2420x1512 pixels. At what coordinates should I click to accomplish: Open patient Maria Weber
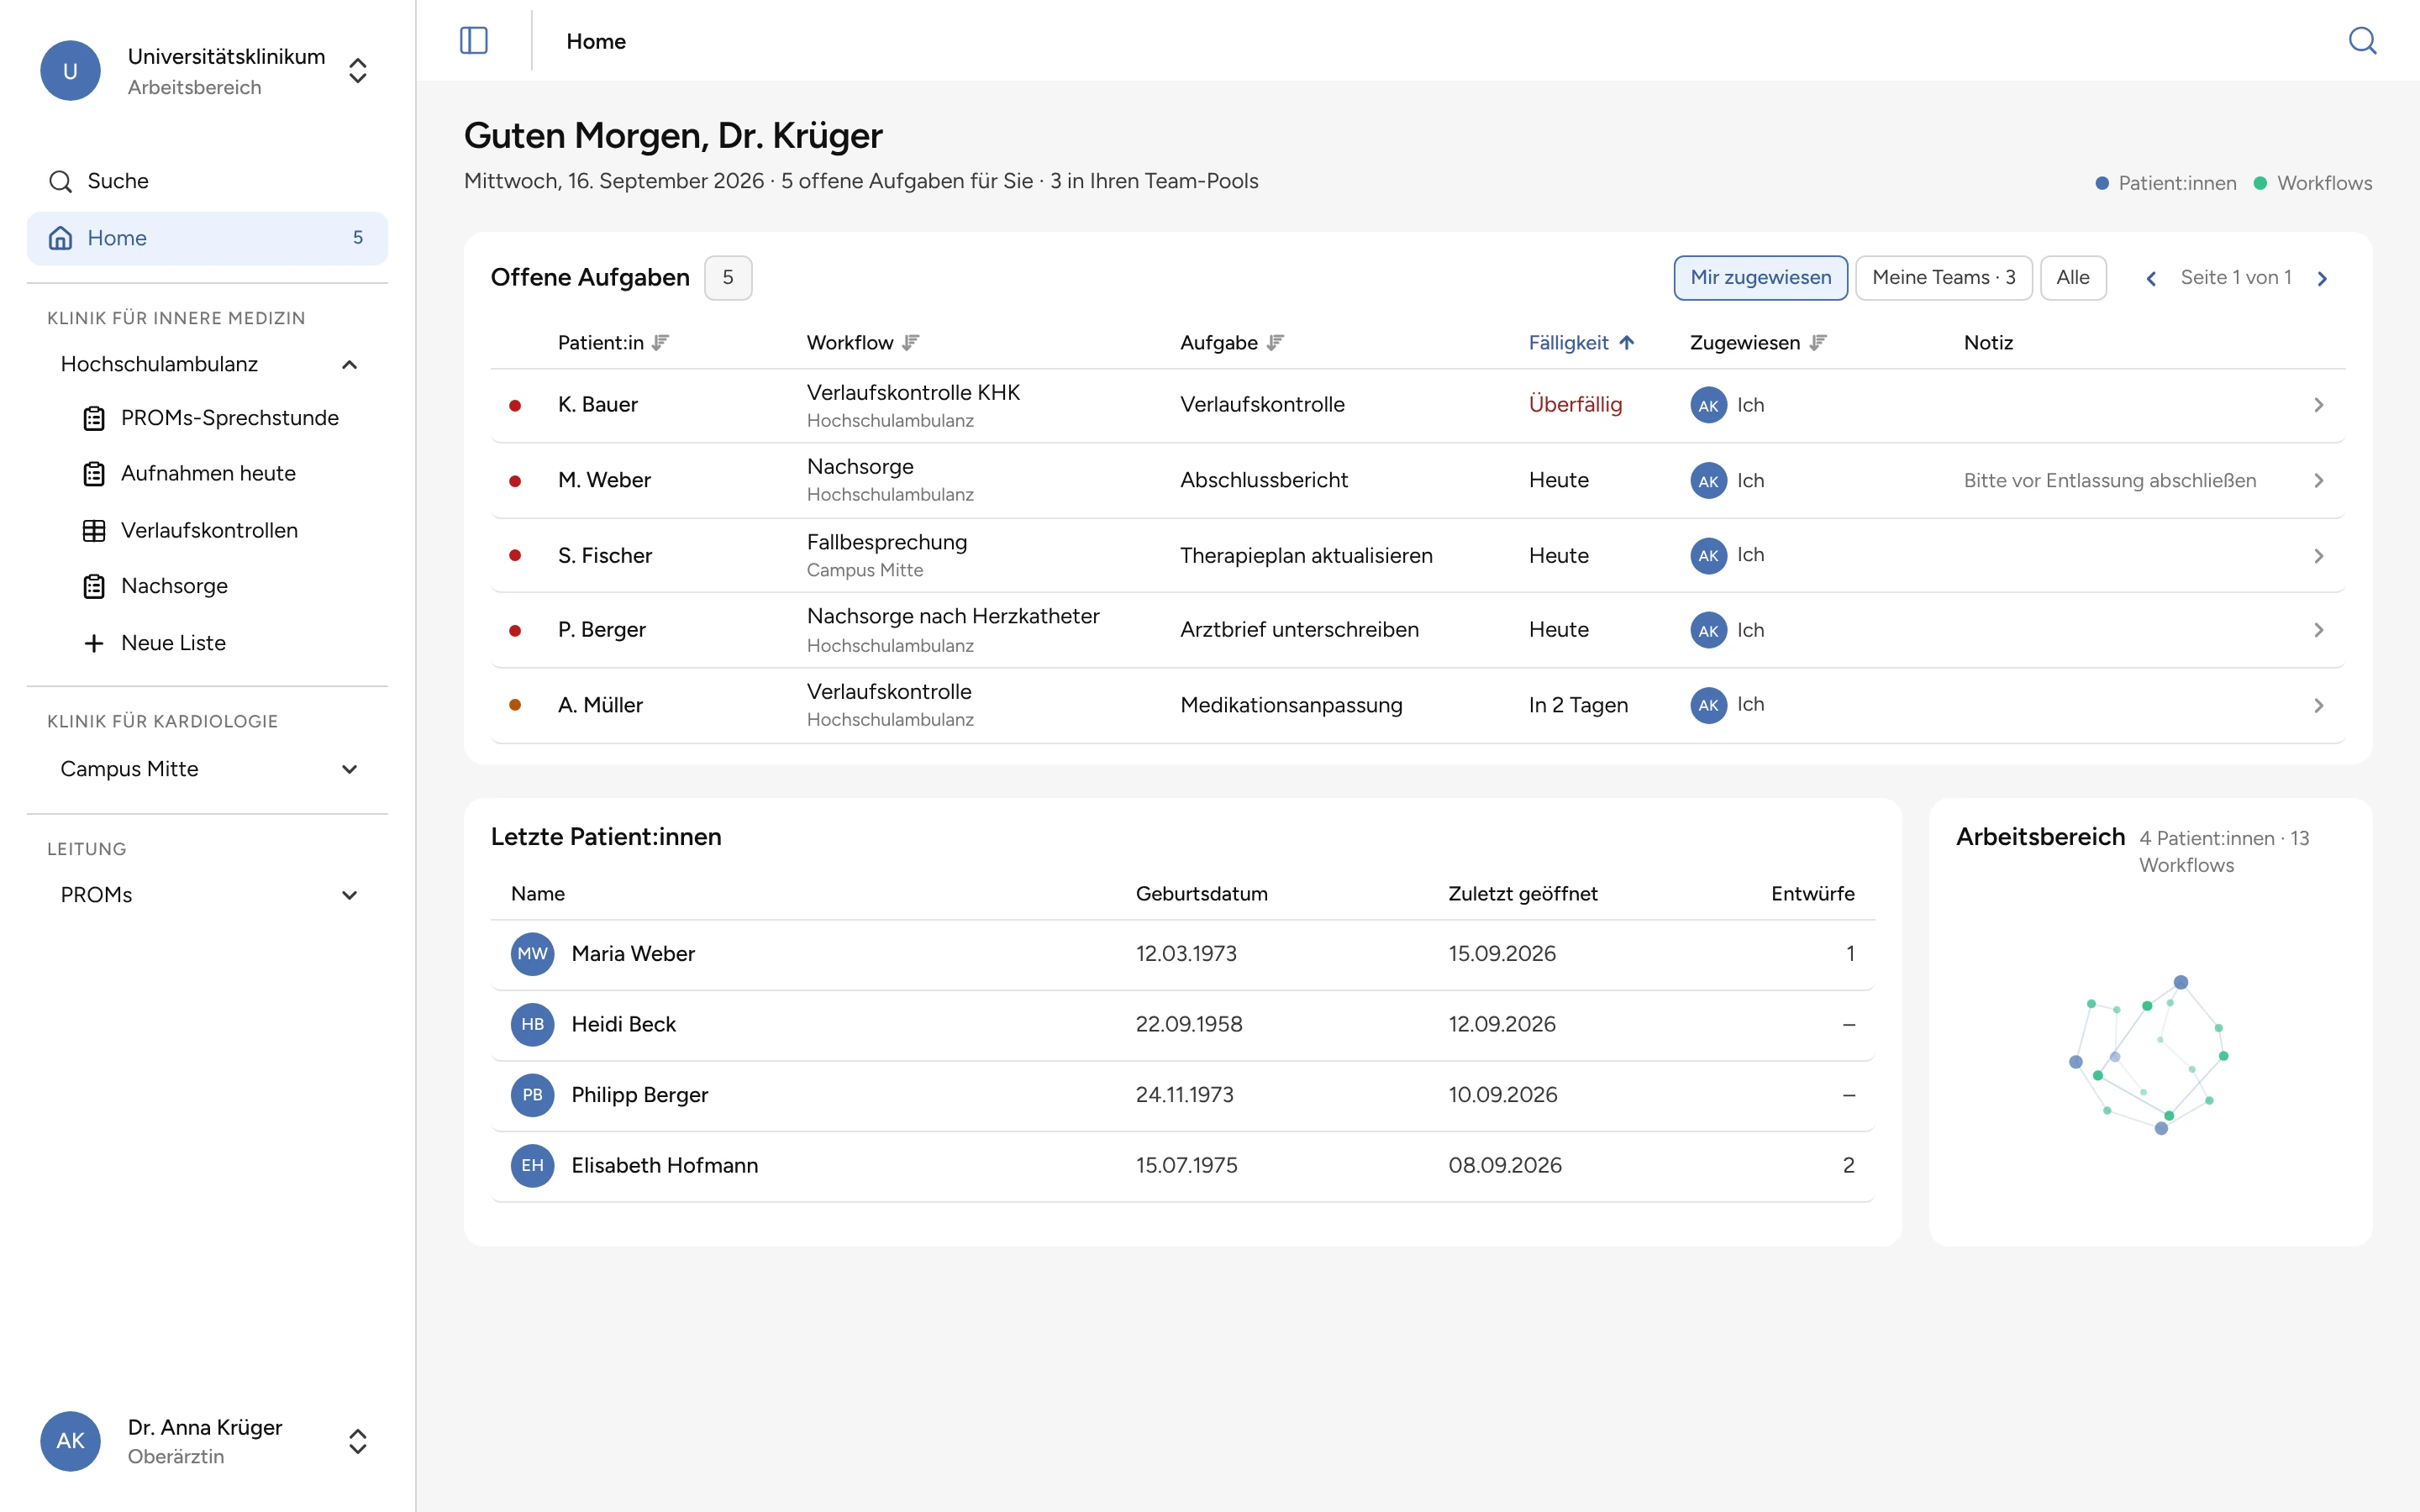click(1182, 955)
